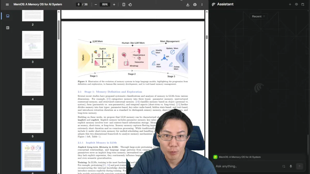
Task: Click heading '2.1 Stage 1: Memory Definition and Exploration'
Action: coord(110,92)
